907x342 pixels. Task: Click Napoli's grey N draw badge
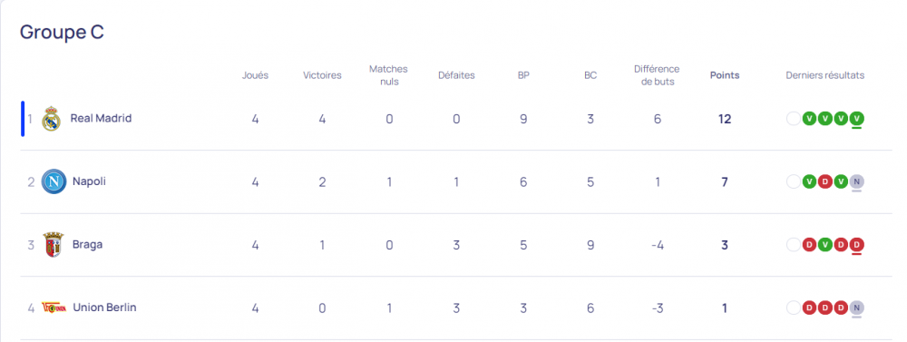pyautogui.click(x=857, y=181)
